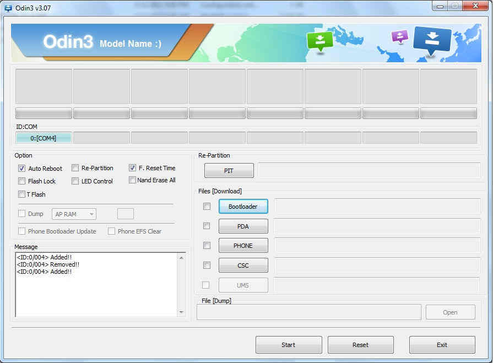Viewport: 493px width, 363px height.
Task: Click the Reset button
Action: coord(361,345)
